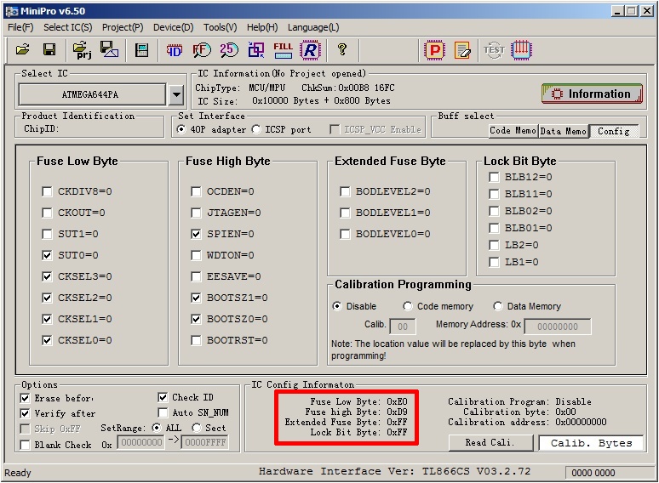
Task: Select Code memory calibration radio button
Action: point(407,306)
